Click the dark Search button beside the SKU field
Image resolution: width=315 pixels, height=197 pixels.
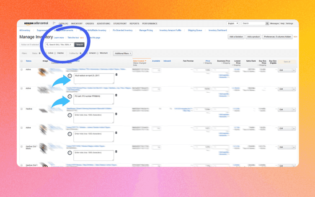[x=79, y=44]
